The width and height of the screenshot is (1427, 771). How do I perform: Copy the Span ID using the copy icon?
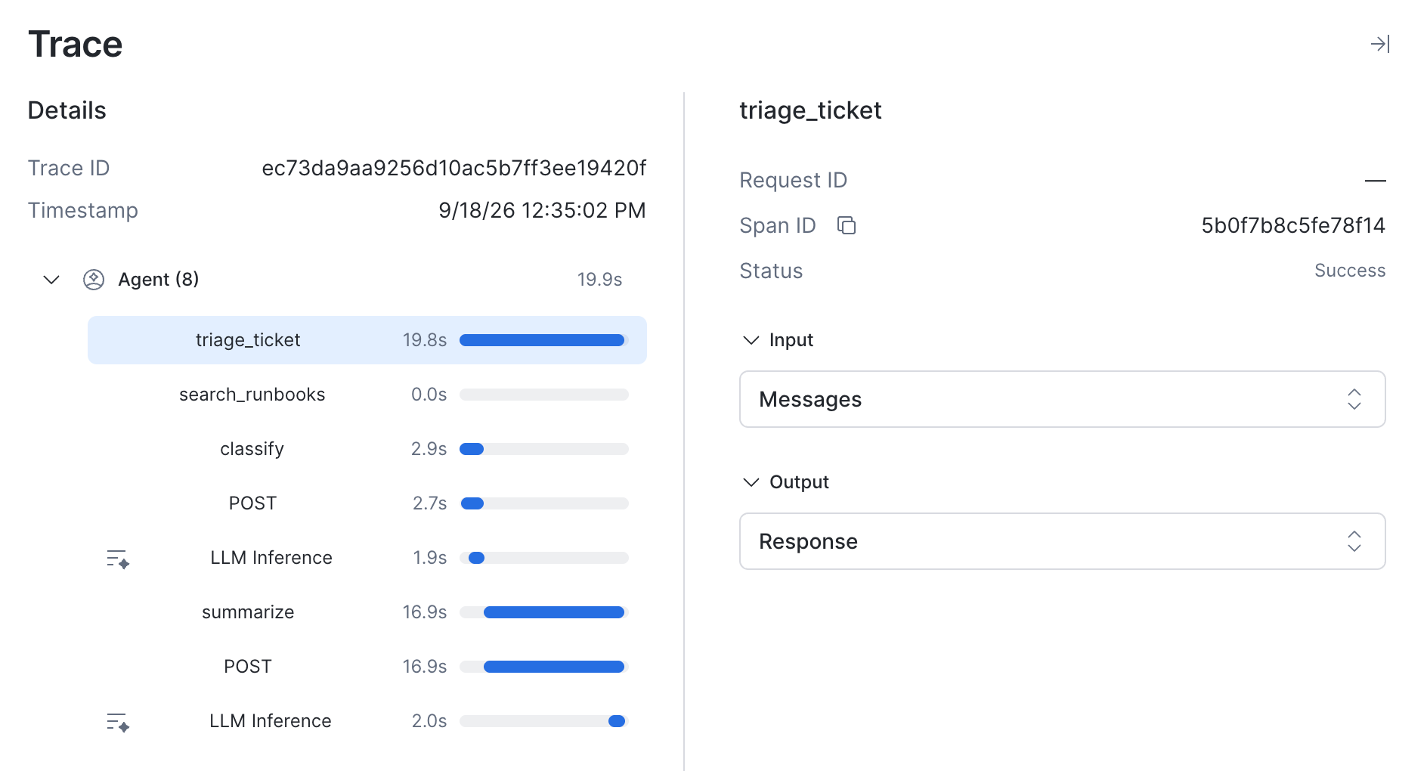(847, 225)
